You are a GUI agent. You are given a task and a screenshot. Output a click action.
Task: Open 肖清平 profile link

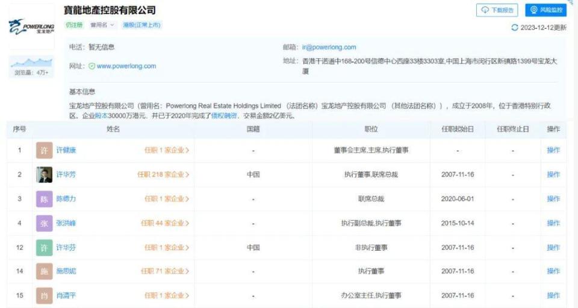pyautogui.click(x=66, y=295)
